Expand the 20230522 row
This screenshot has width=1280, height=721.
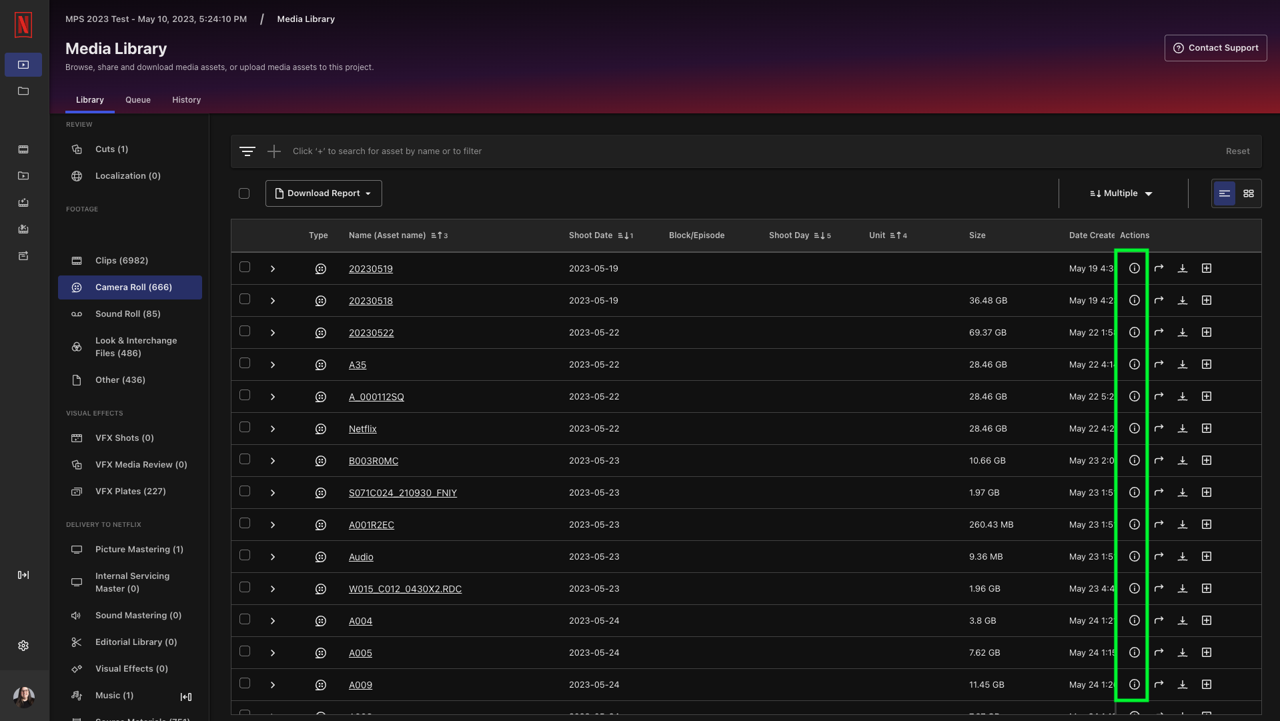coord(273,333)
